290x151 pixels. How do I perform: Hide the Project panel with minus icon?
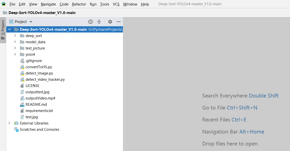pos(119,22)
